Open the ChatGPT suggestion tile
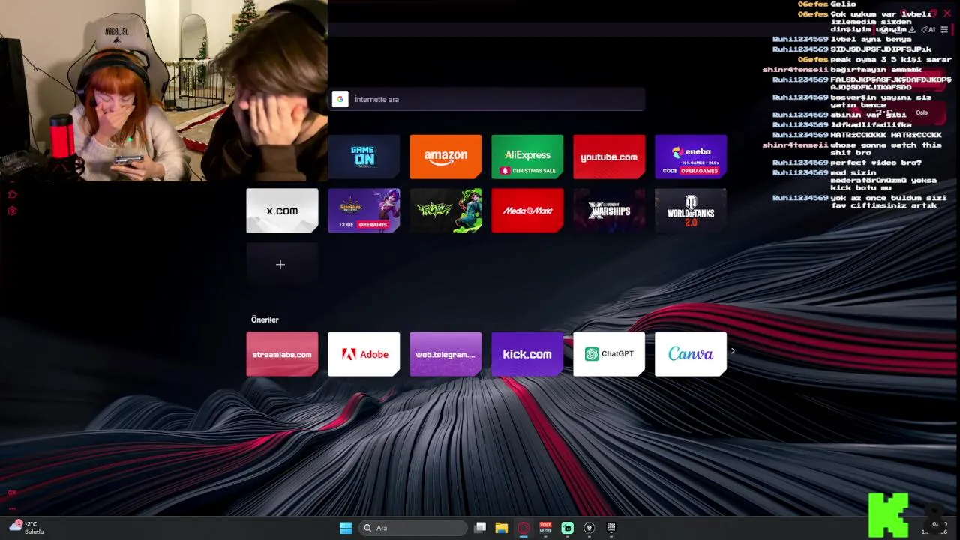960x540 pixels. pos(609,354)
